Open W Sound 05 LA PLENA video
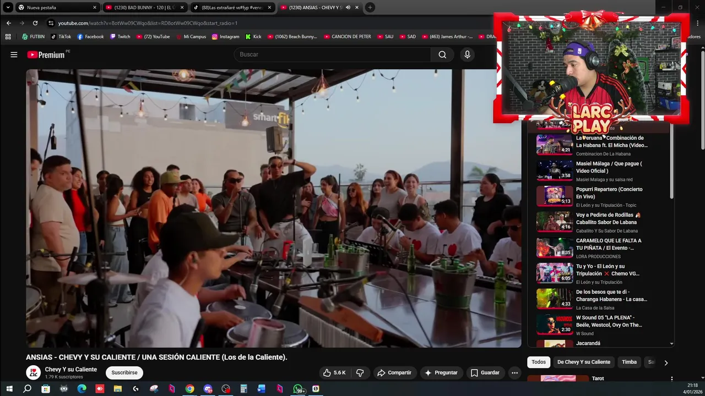The width and height of the screenshot is (705, 396). [603, 324]
